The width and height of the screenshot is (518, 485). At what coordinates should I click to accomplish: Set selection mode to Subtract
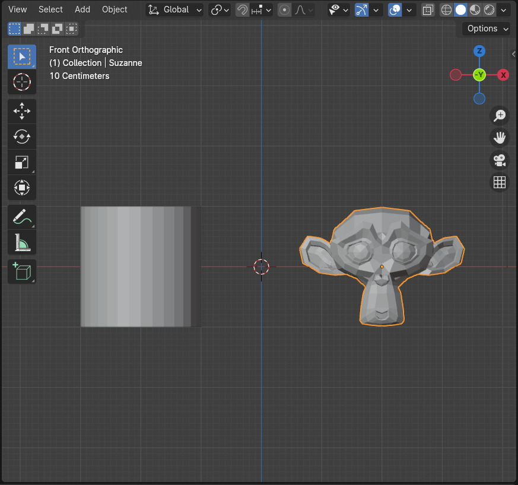[x=43, y=28]
